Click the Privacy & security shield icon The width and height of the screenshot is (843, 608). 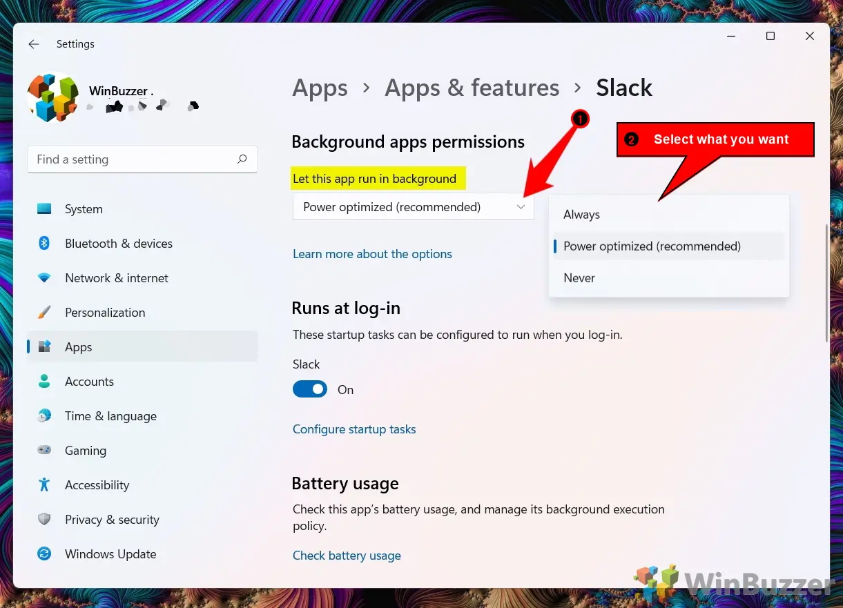pyautogui.click(x=44, y=520)
